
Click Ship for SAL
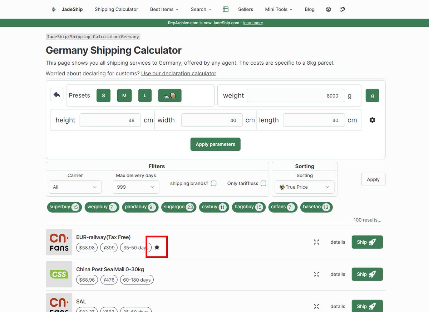(x=367, y=306)
